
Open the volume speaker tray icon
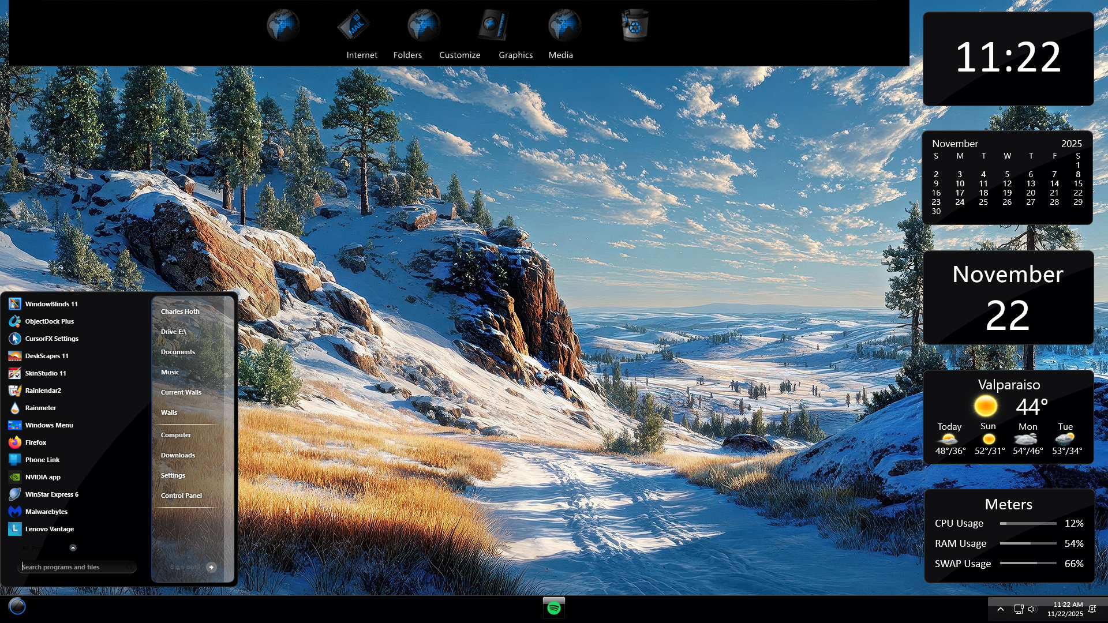tap(1032, 609)
